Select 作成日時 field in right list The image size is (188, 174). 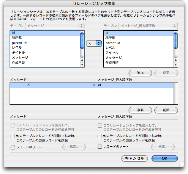112,63
